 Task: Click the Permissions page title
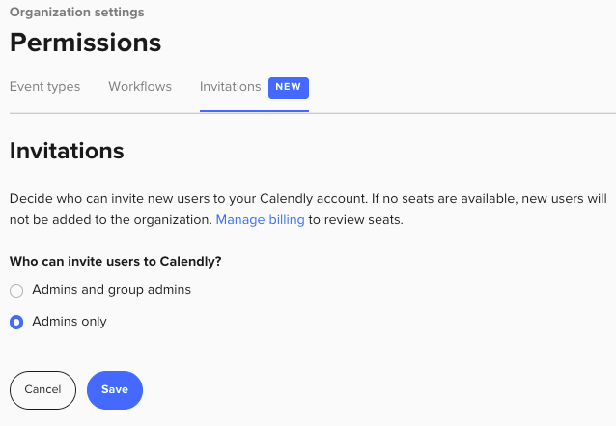pos(85,43)
